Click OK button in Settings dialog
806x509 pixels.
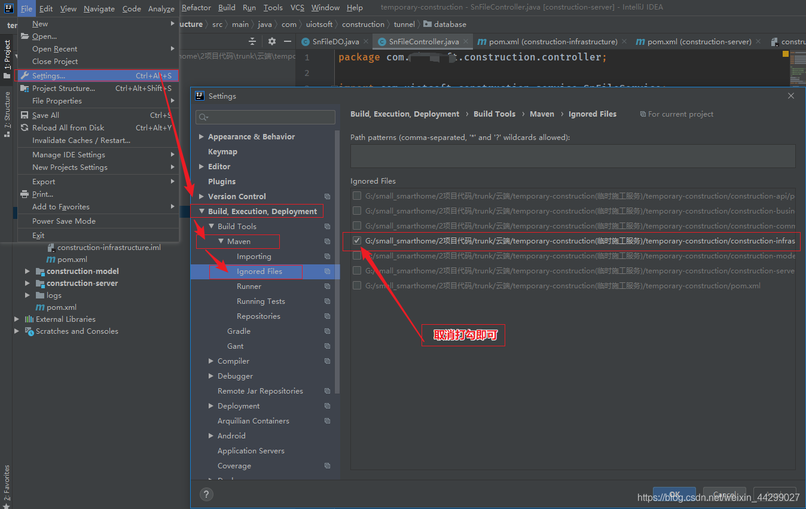pyautogui.click(x=674, y=495)
